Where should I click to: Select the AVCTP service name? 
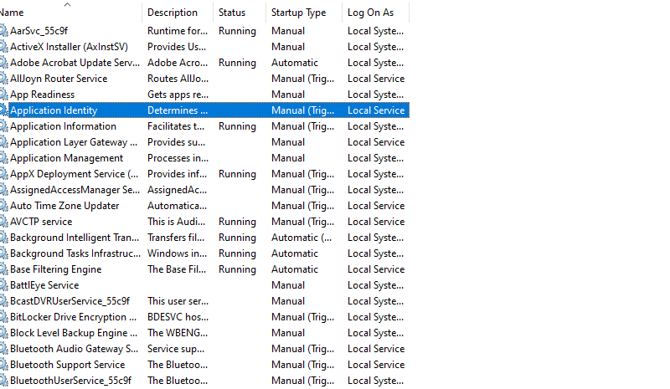pos(41,222)
